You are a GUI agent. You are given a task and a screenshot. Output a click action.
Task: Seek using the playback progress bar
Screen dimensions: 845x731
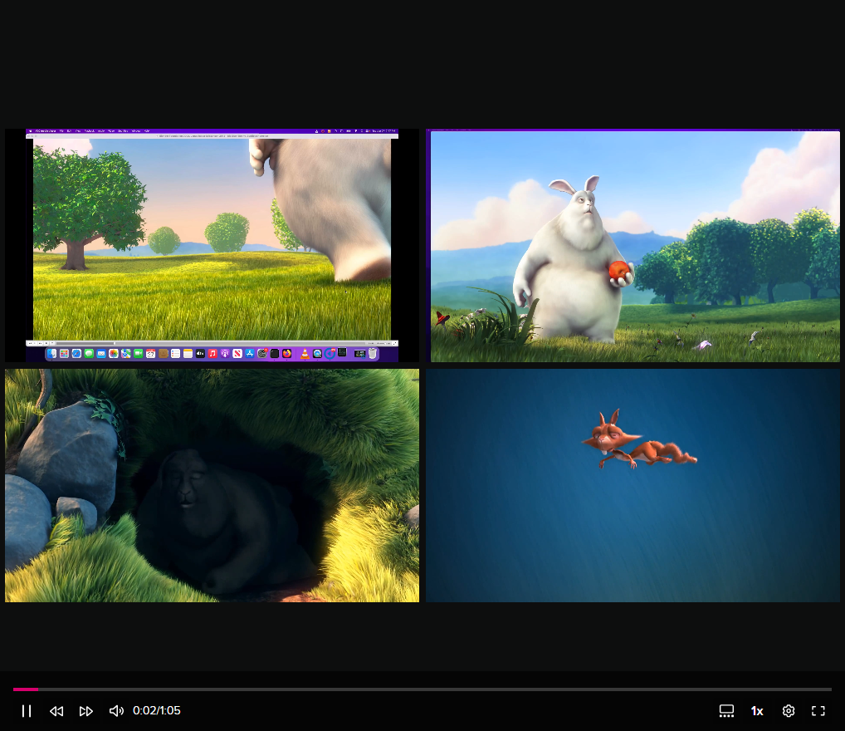(x=422, y=689)
